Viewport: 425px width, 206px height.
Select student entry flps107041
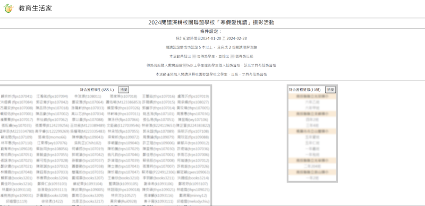tap(16, 97)
